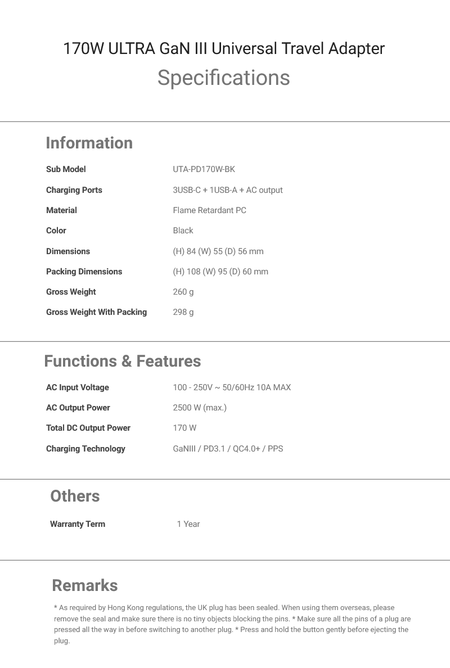Select the Others section heading

point(75,496)
